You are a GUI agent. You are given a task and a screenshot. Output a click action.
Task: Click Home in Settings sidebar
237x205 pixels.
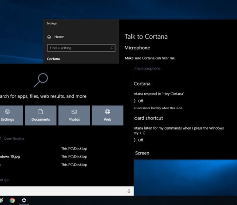point(59,37)
